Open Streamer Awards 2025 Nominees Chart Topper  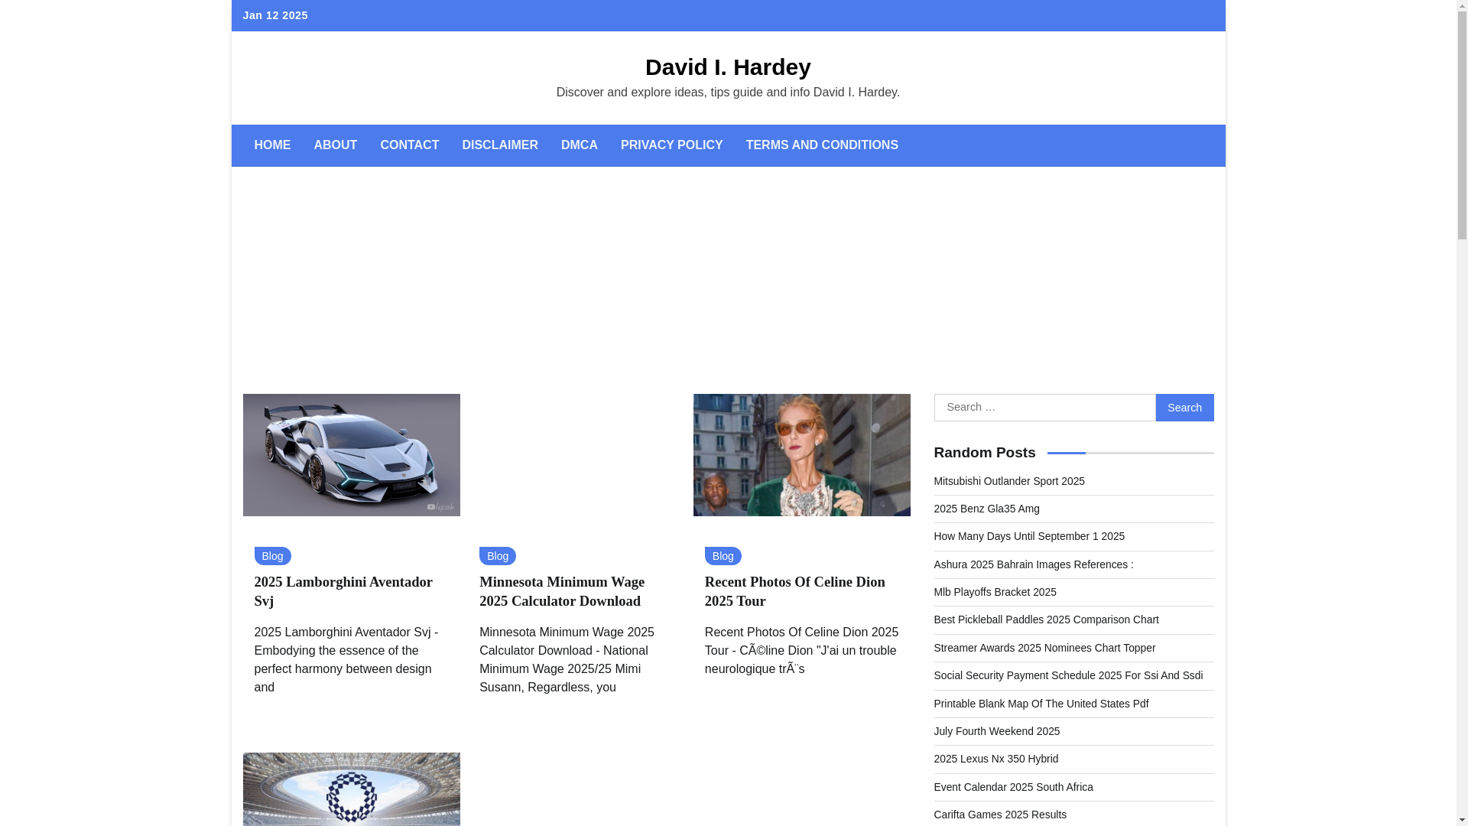pyautogui.click(x=1044, y=648)
